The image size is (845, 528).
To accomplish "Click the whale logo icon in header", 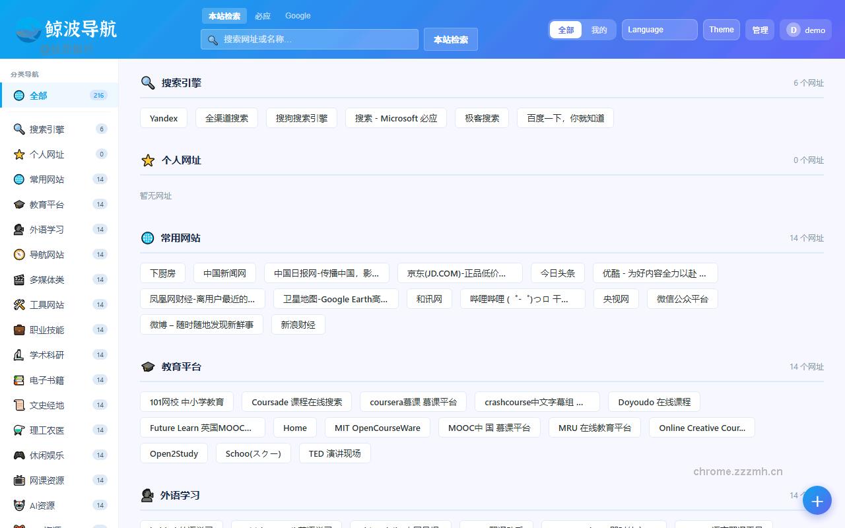I will pos(28,30).
